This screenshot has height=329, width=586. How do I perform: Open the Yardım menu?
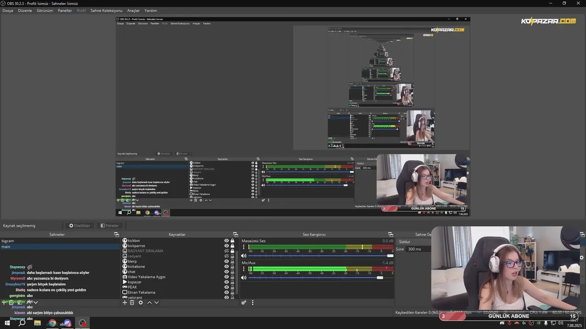(x=151, y=11)
